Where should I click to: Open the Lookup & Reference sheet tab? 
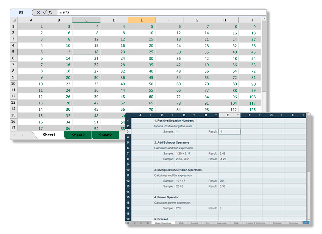click(256, 223)
